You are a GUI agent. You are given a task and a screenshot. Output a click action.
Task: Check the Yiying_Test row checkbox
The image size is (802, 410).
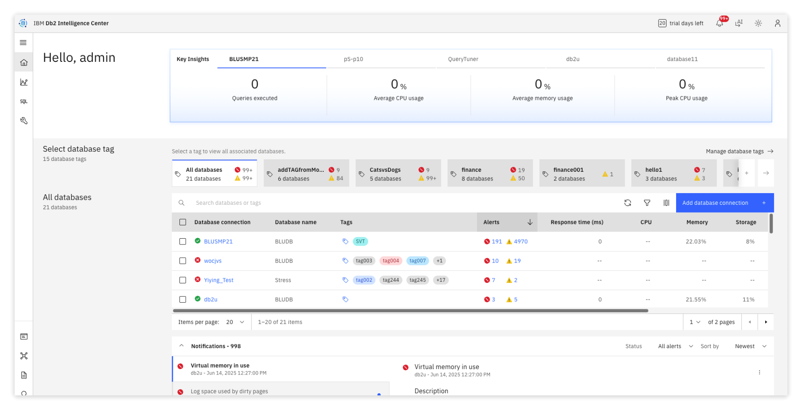pos(183,280)
